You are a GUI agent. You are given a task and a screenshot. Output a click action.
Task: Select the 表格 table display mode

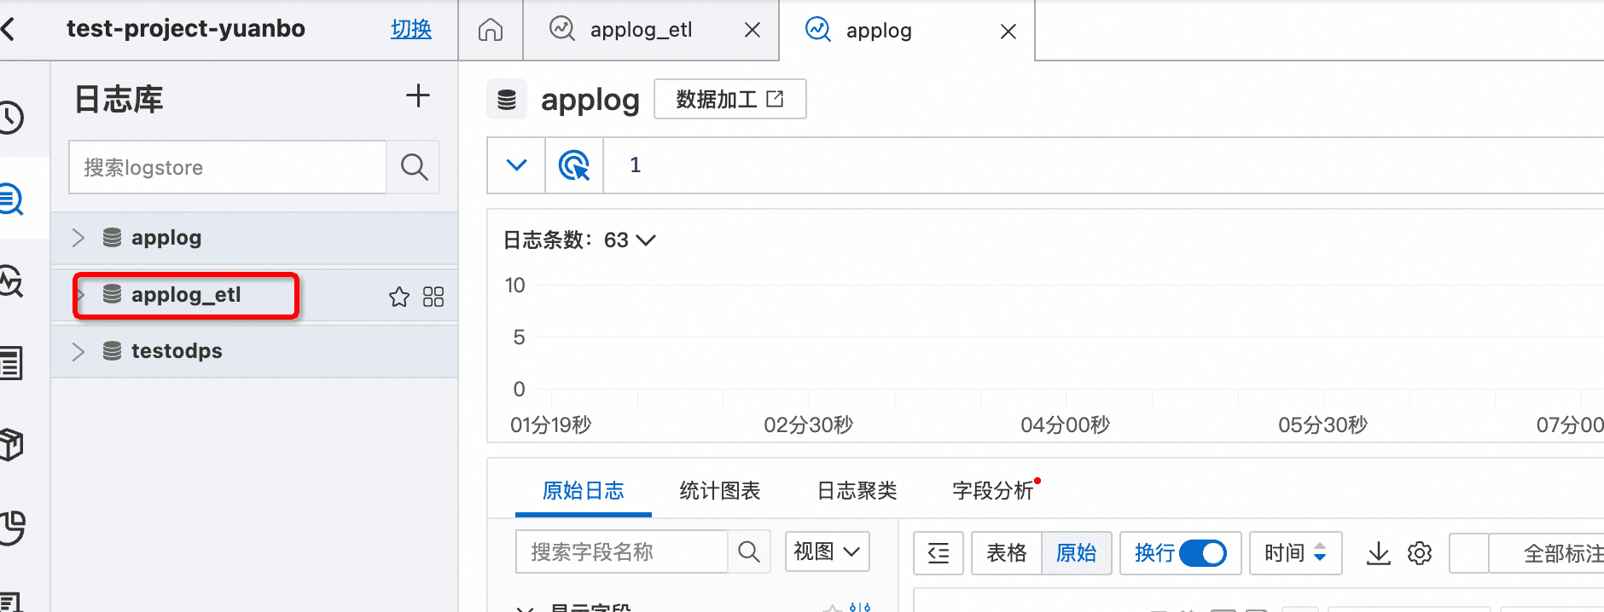[1007, 553]
